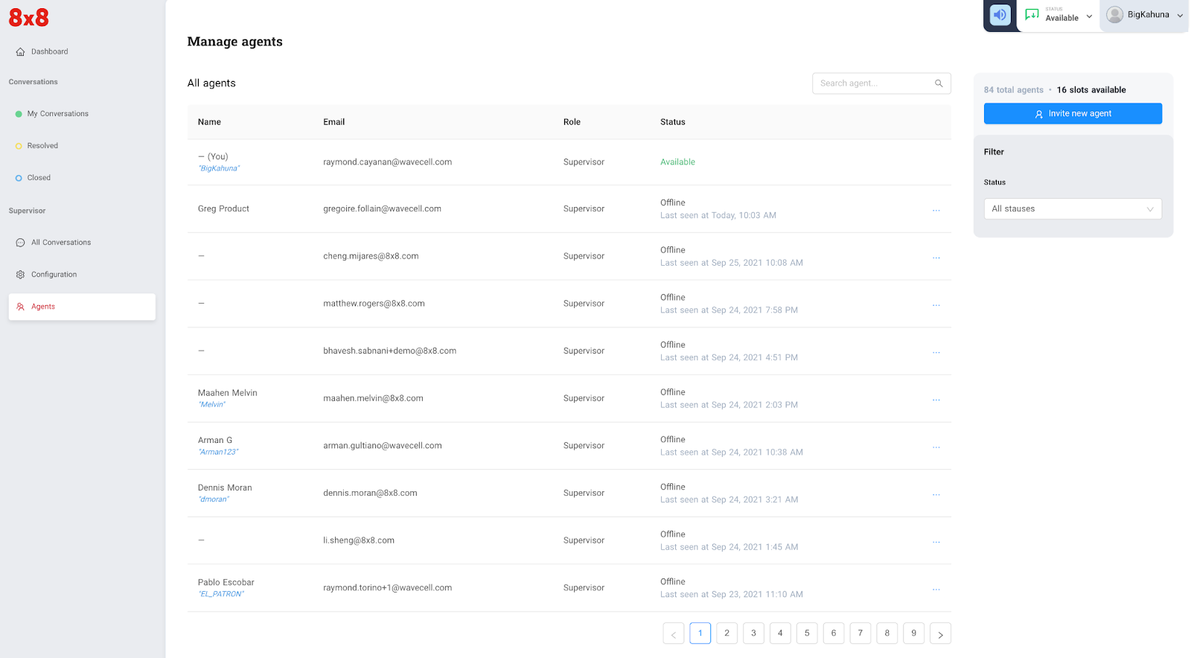Click the BigKahuna profile avatar
1191x658 pixels.
click(1114, 15)
